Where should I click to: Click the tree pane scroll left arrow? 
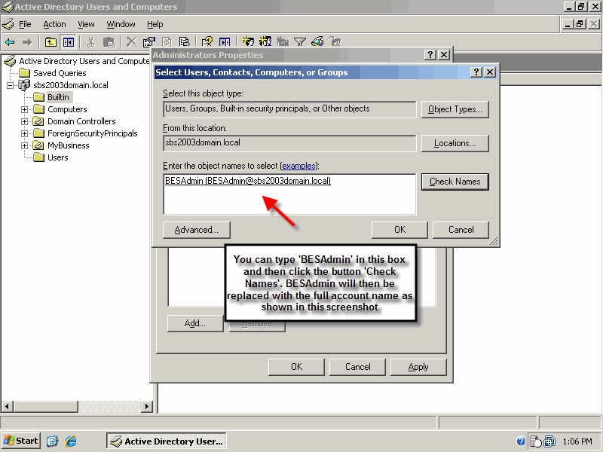[7, 406]
